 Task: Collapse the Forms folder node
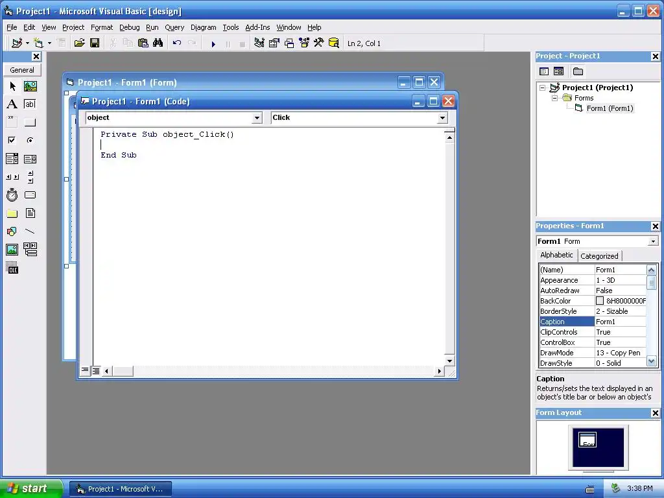click(555, 98)
